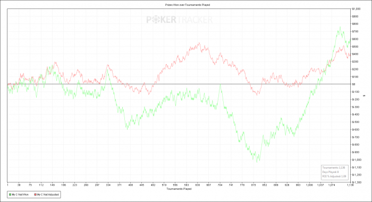
Task: Click the 112 x-axis tick label
Action: tap(41, 185)
